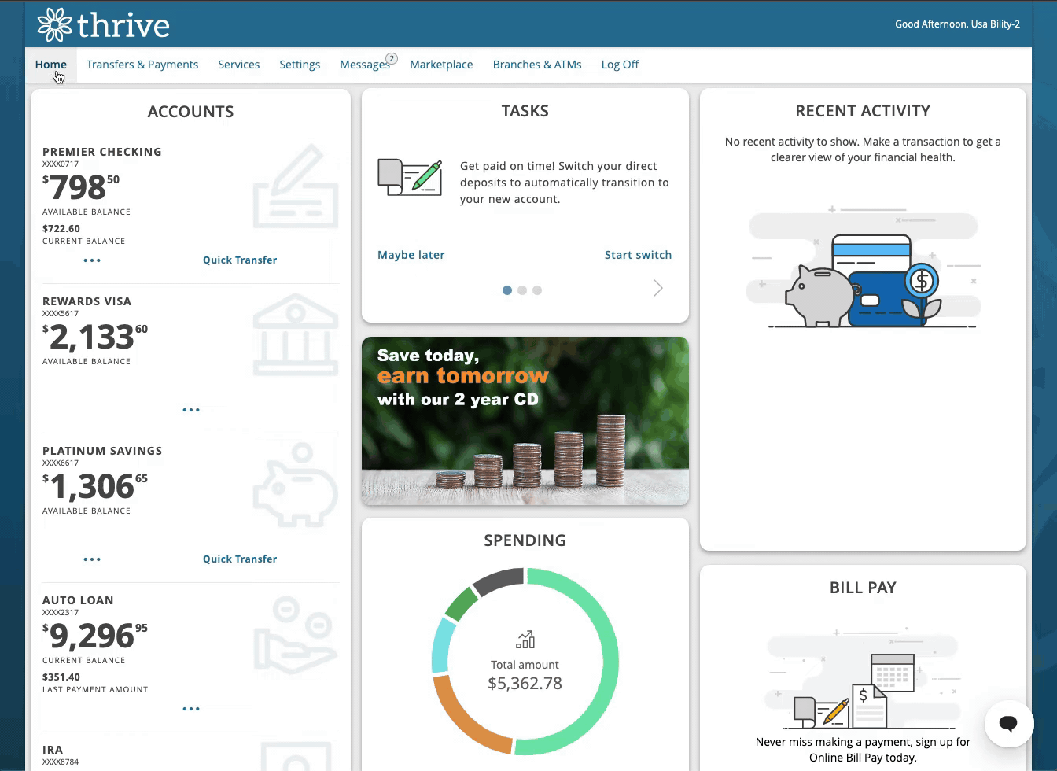The image size is (1057, 771).
Task: Open the chat bubble icon
Action: click(x=1008, y=723)
